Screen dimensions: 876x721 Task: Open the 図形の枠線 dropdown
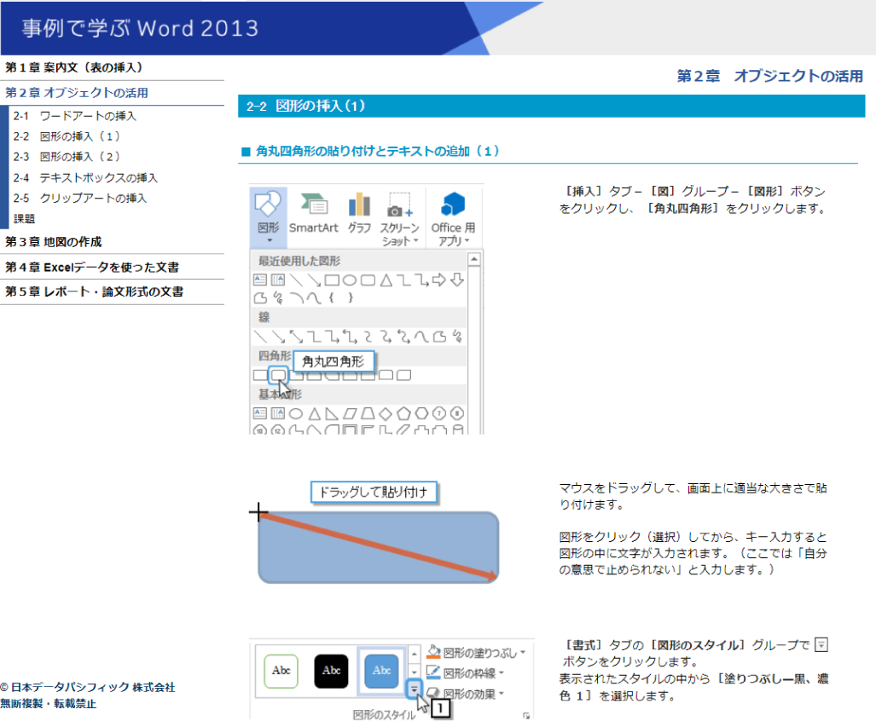coord(466,673)
